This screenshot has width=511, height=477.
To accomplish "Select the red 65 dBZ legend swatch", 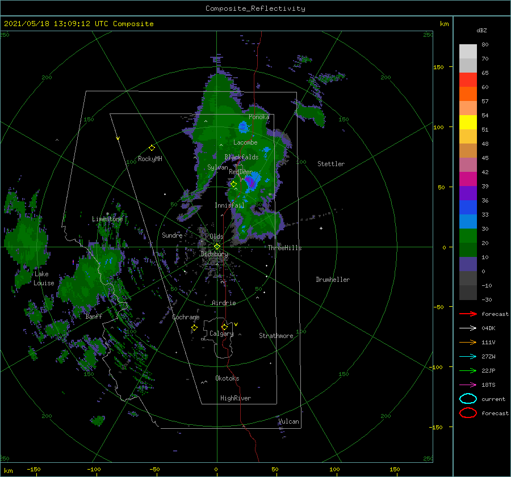I will pos(468,79).
